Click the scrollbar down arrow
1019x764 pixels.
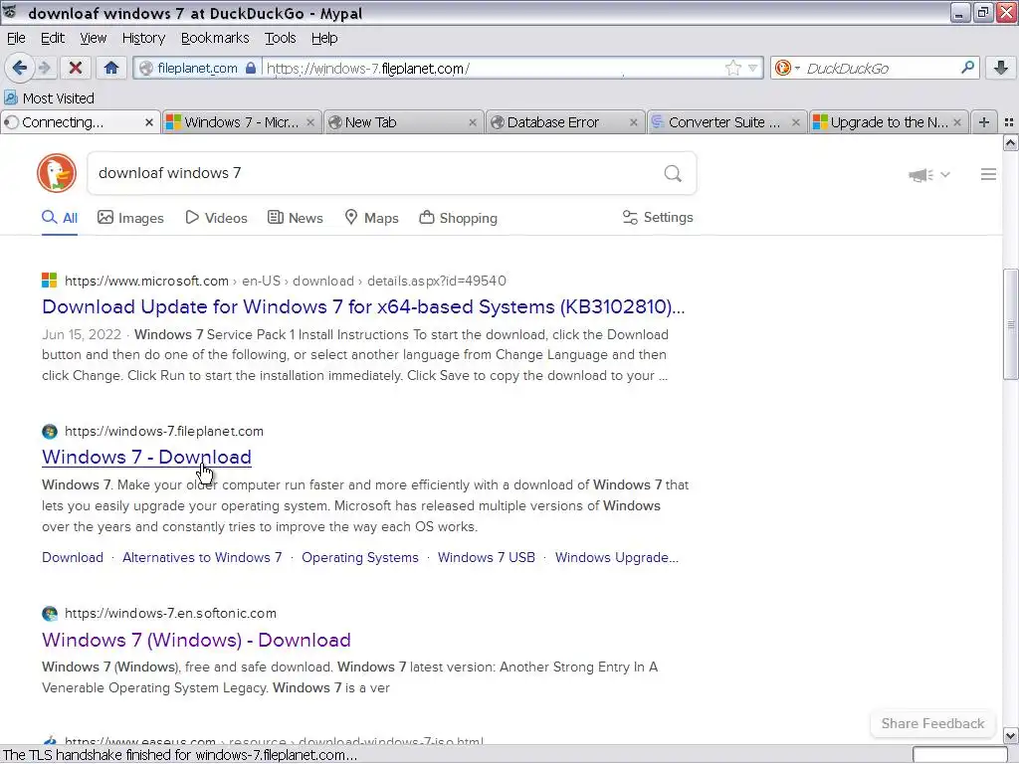point(1010,736)
